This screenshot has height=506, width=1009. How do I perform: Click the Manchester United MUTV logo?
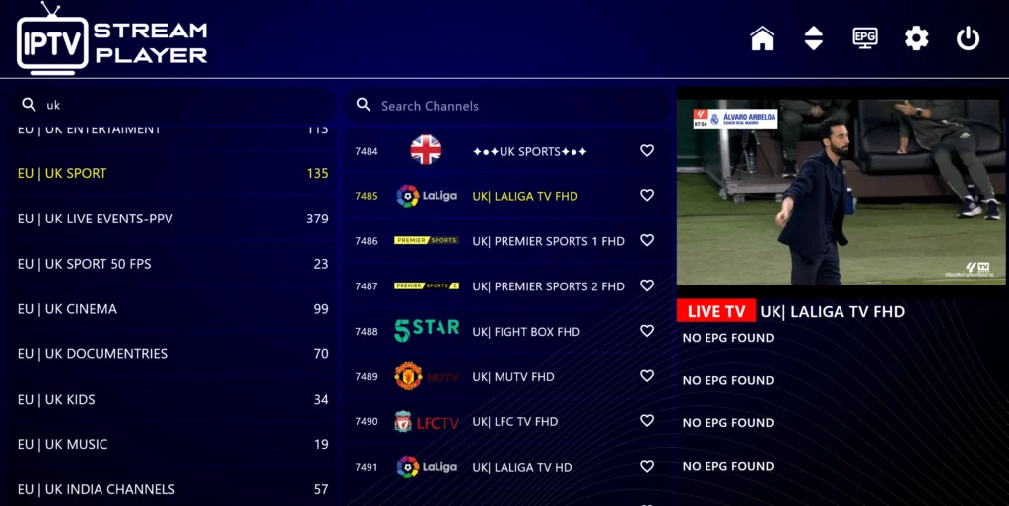426,376
